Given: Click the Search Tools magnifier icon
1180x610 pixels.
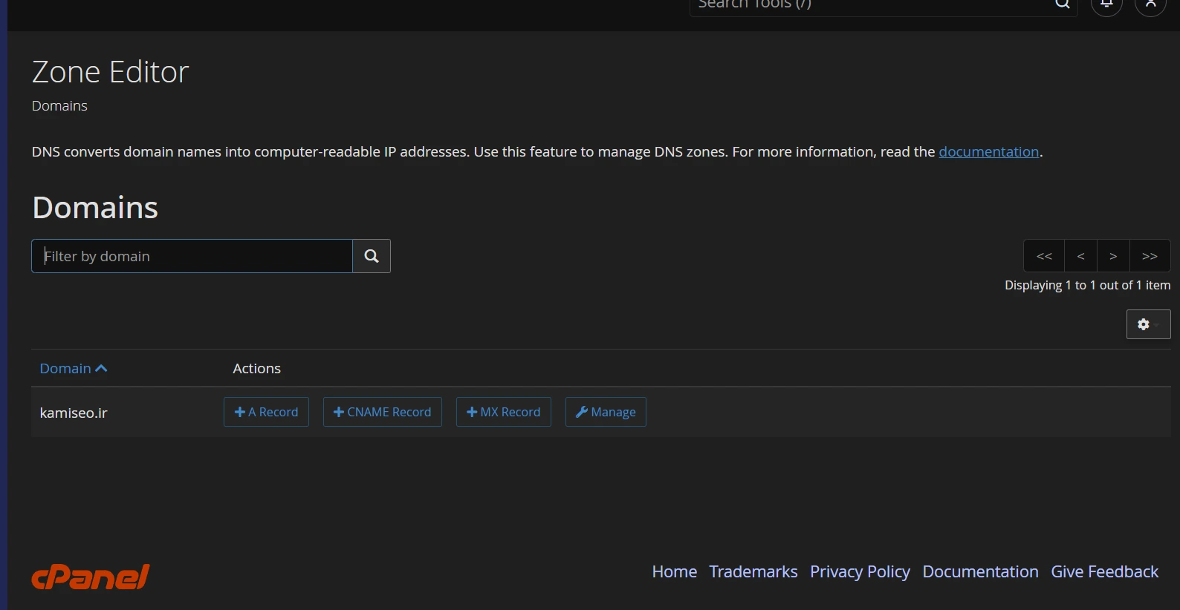Looking at the screenshot, I should coord(1063,4).
